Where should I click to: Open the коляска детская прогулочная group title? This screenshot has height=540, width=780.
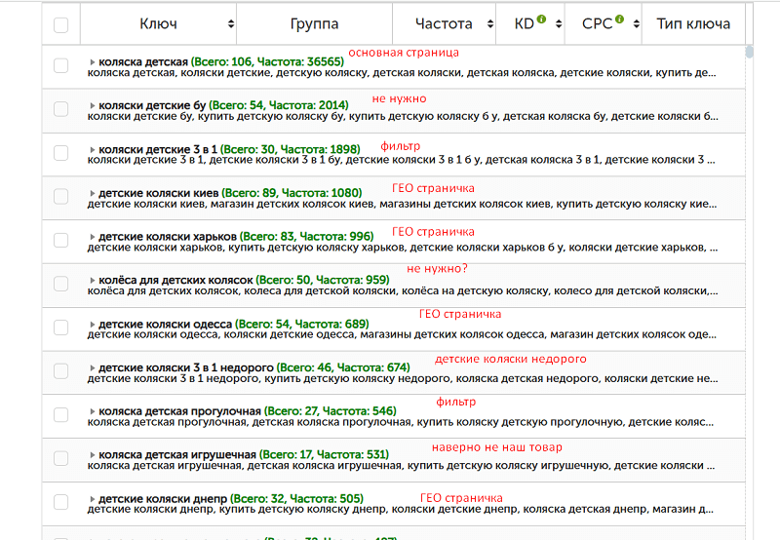click(x=179, y=411)
